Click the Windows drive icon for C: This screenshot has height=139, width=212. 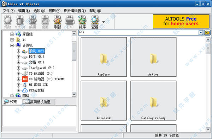click(x=25, y=51)
